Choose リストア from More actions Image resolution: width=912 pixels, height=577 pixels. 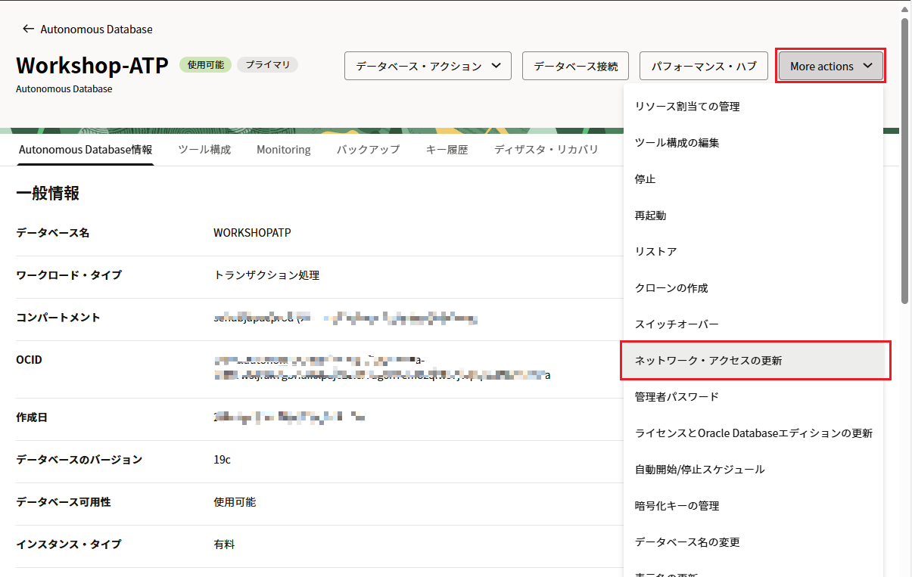tap(655, 252)
